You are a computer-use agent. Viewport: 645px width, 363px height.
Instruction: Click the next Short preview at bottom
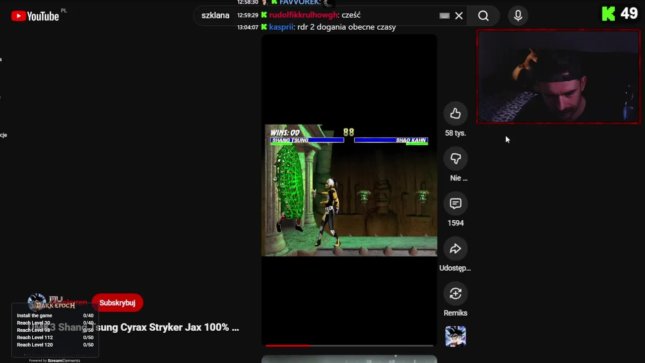(x=349, y=359)
